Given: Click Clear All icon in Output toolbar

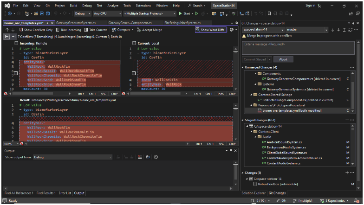Looking at the screenshot, I should tap(140, 157).
